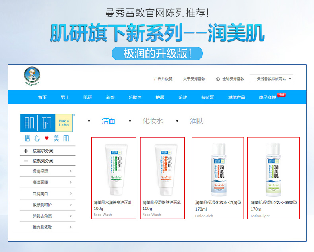Click the Lotion-light bottle image
Screen dimensions: 314x252
click(273, 169)
